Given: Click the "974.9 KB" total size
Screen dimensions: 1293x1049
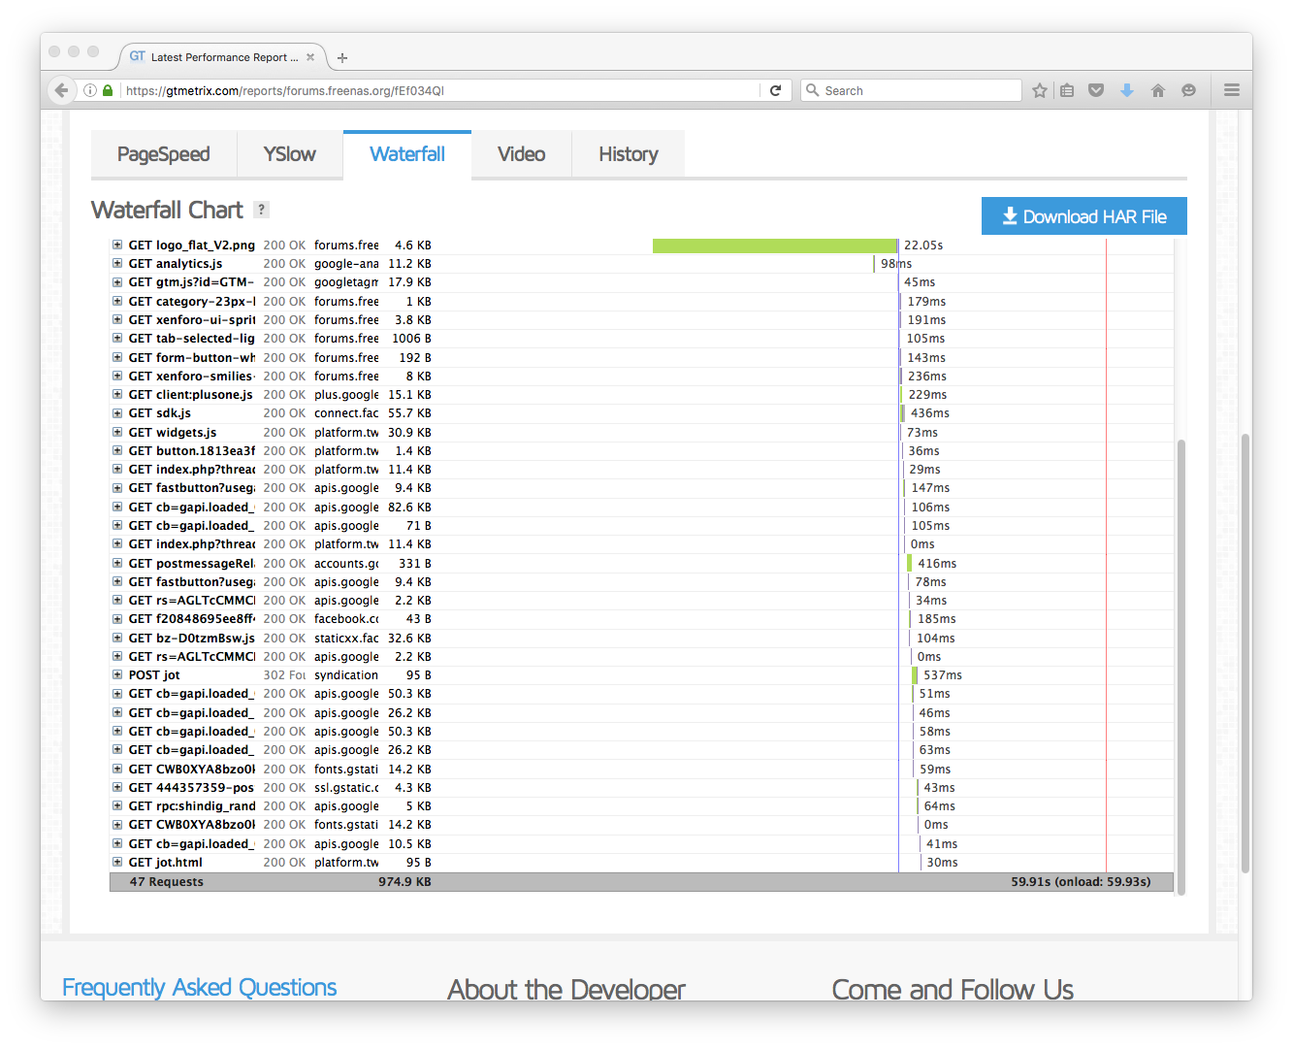Looking at the screenshot, I should tap(404, 882).
